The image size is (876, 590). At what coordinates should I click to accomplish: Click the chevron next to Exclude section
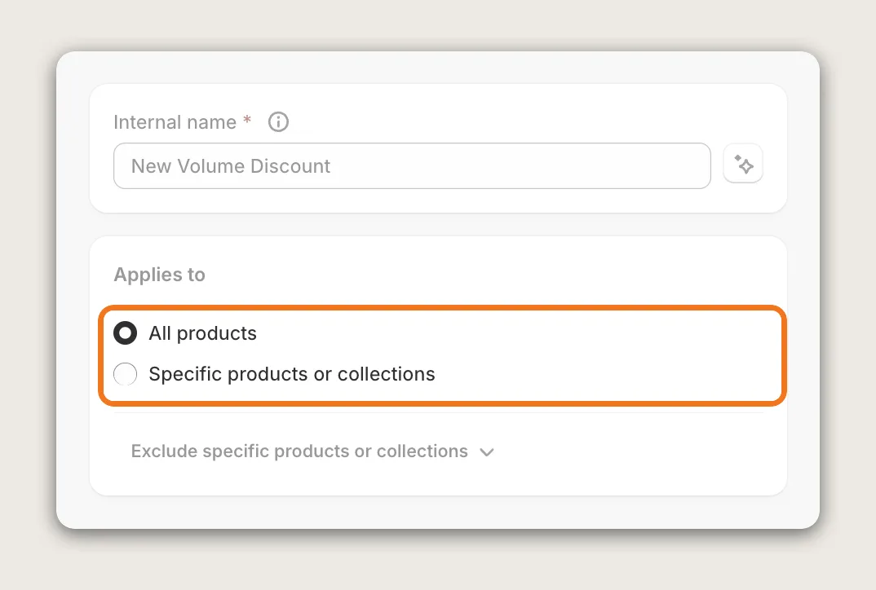(487, 452)
